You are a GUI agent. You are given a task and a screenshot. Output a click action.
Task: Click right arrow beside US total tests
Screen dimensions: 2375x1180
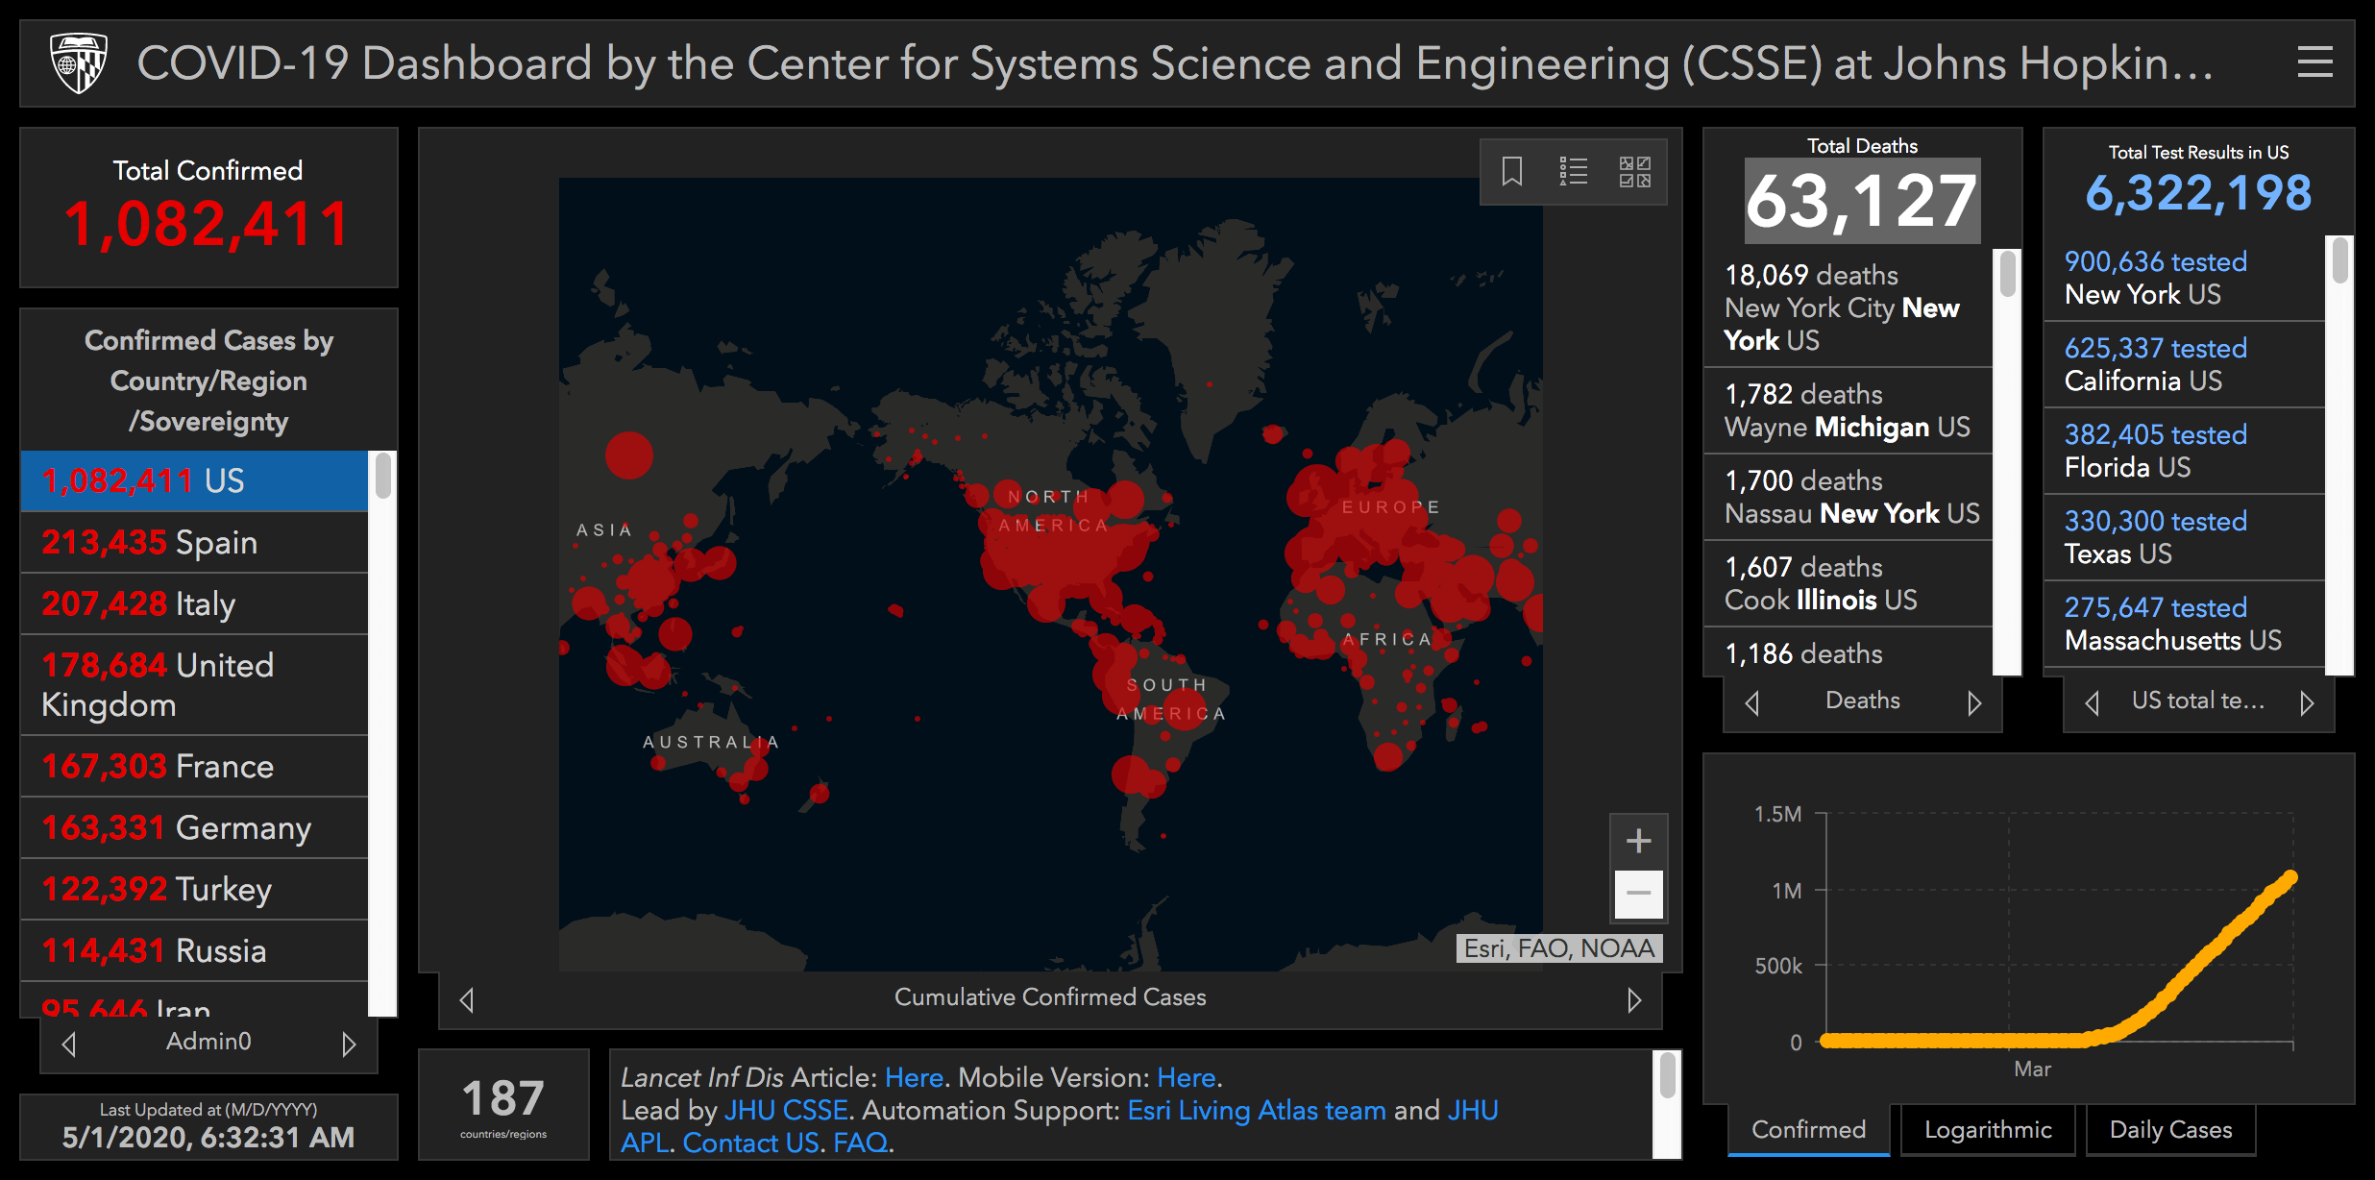[x=2308, y=703]
